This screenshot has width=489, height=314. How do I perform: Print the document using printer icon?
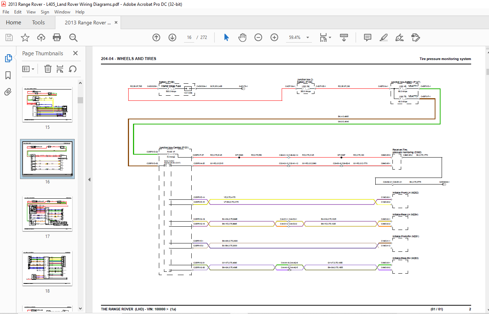click(x=57, y=37)
